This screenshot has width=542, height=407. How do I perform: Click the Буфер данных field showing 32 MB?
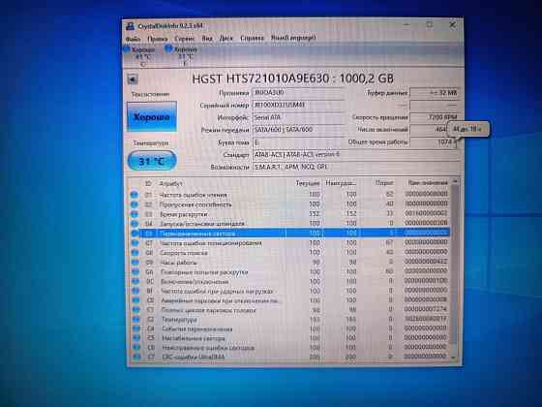[x=435, y=92]
